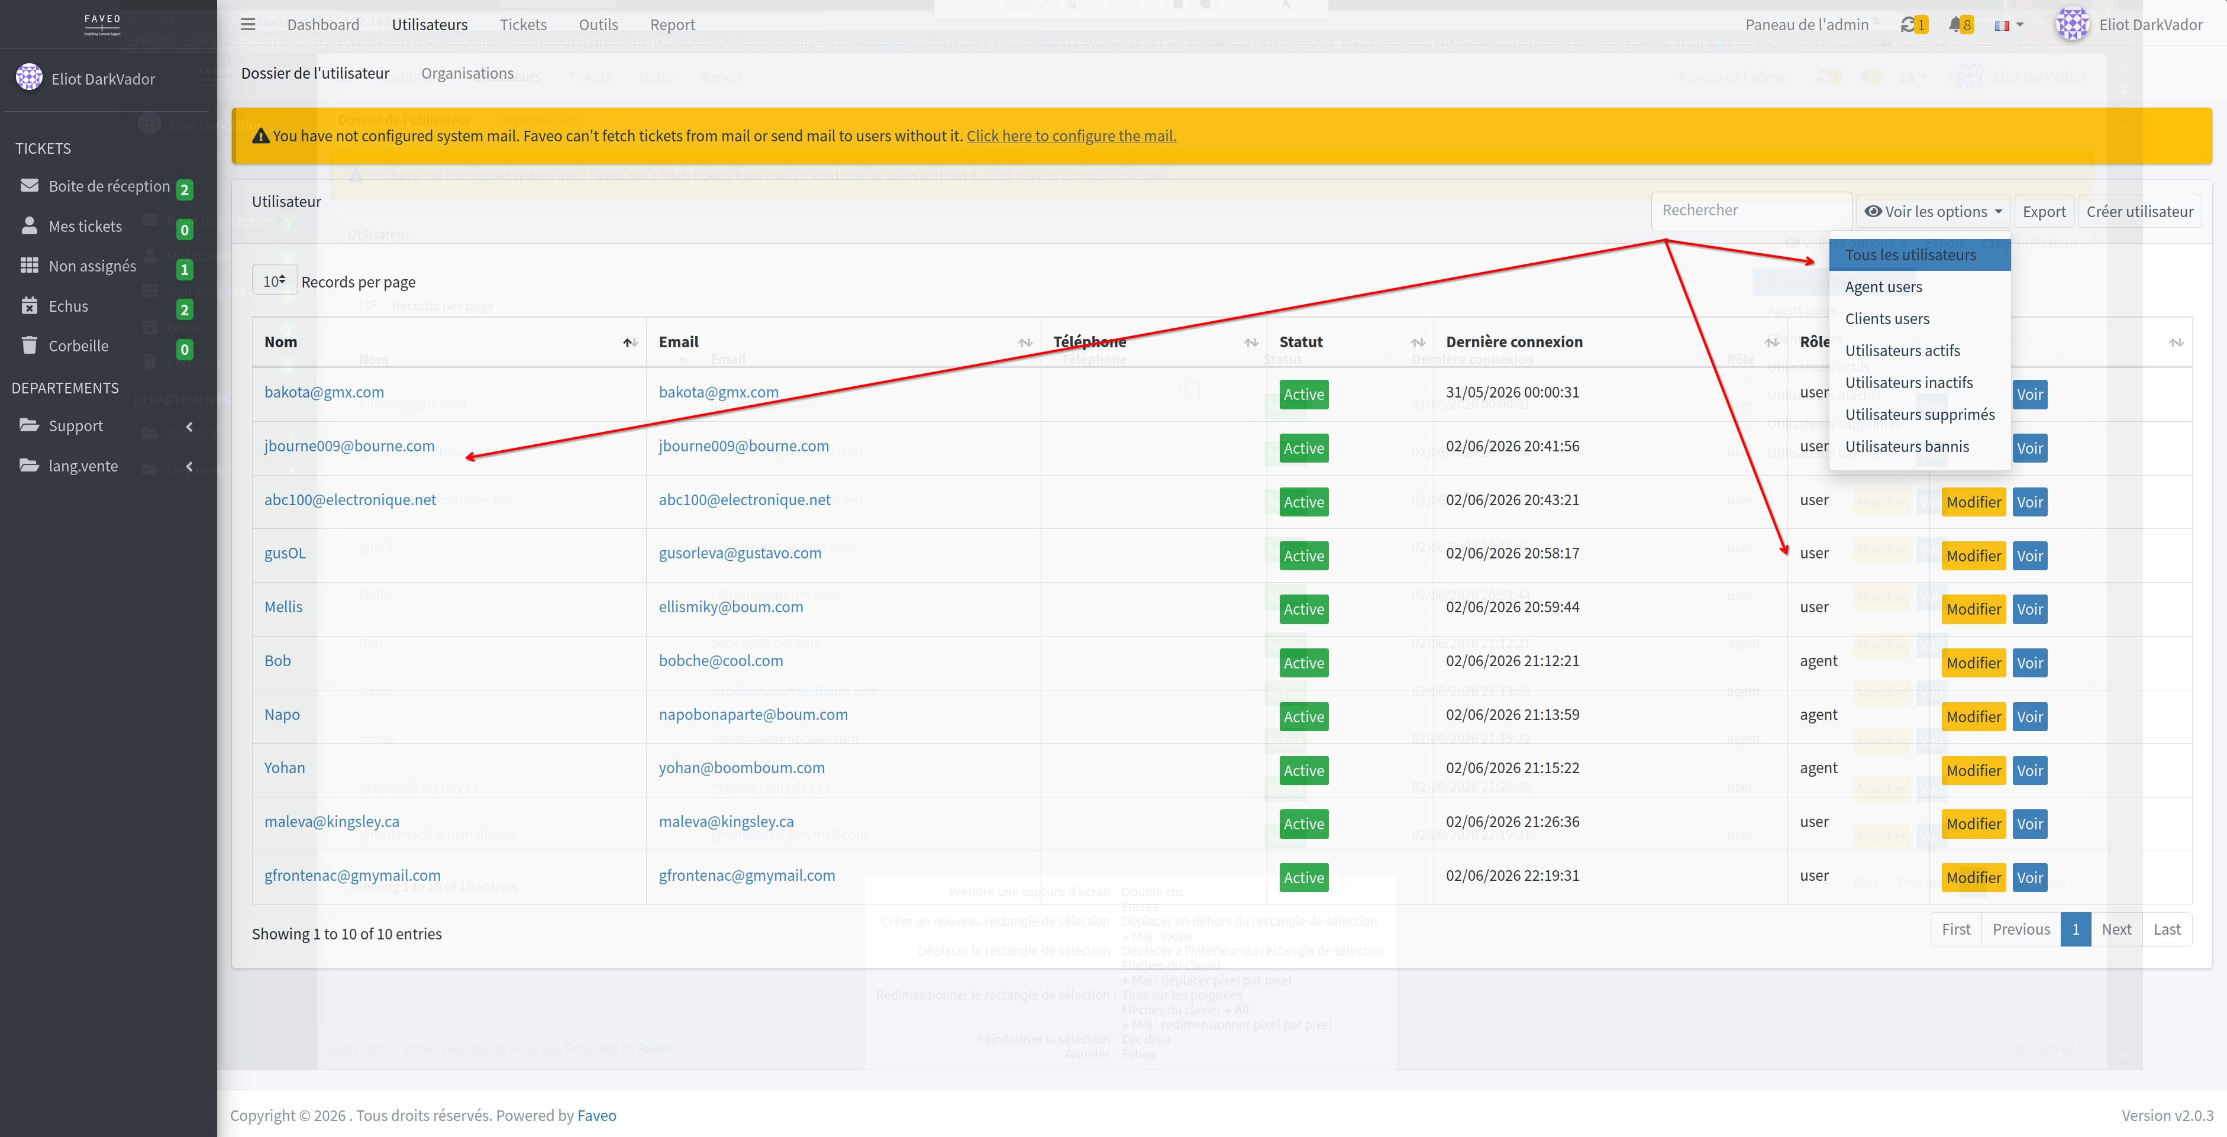Click Voir for bakota@gmx.com row
Image resolution: width=2227 pixels, height=1137 pixels.
tap(2030, 394)
